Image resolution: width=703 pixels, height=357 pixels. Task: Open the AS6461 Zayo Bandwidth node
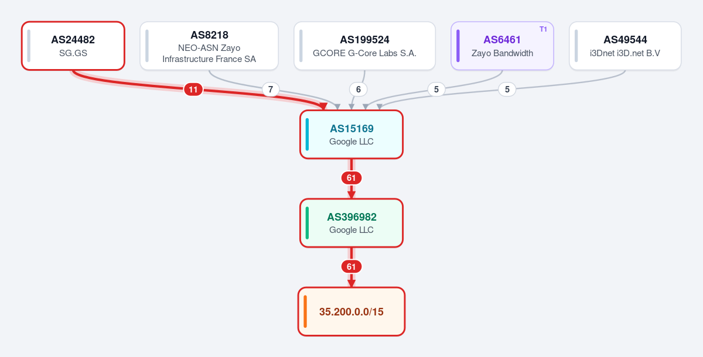click(x=502, y=46)
